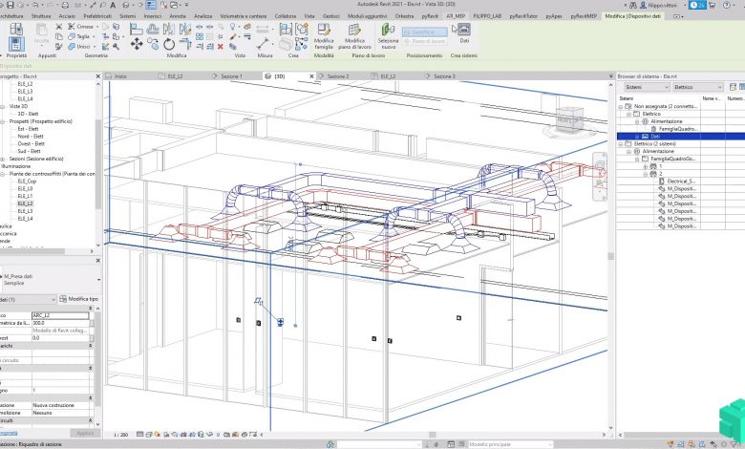Click the Applica button
745x449 pixels.
(x=85, y=433)
